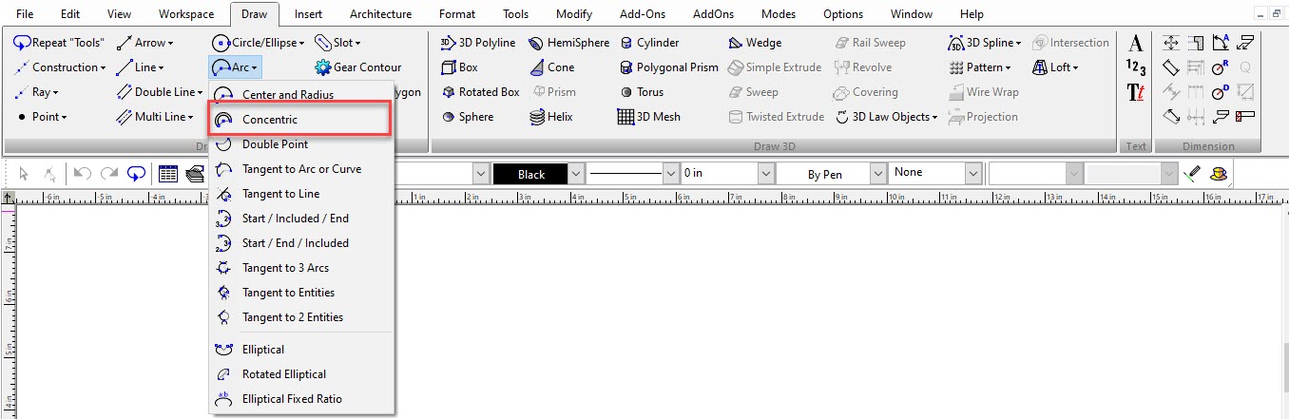Select the Polygonal Prism tool

[x=668, y=67]
